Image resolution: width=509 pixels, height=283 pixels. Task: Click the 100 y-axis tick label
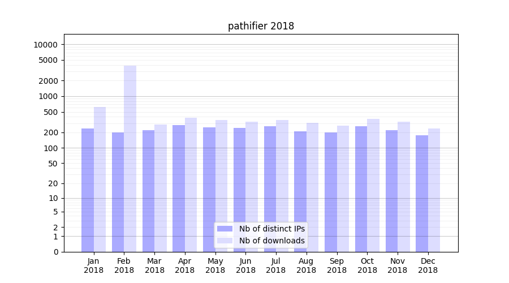pyautogui.click(x=50, y=148)
